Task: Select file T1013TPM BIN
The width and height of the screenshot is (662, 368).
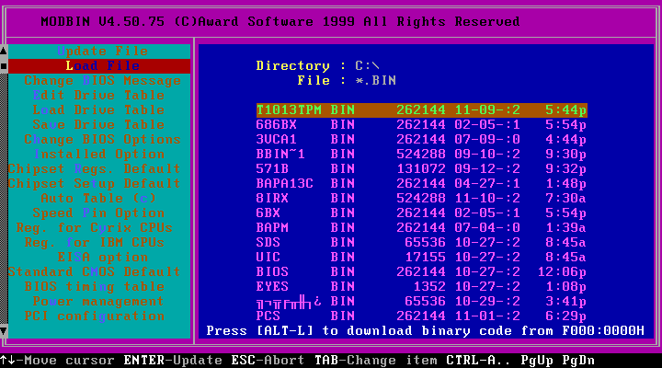Action: point(421,110)
